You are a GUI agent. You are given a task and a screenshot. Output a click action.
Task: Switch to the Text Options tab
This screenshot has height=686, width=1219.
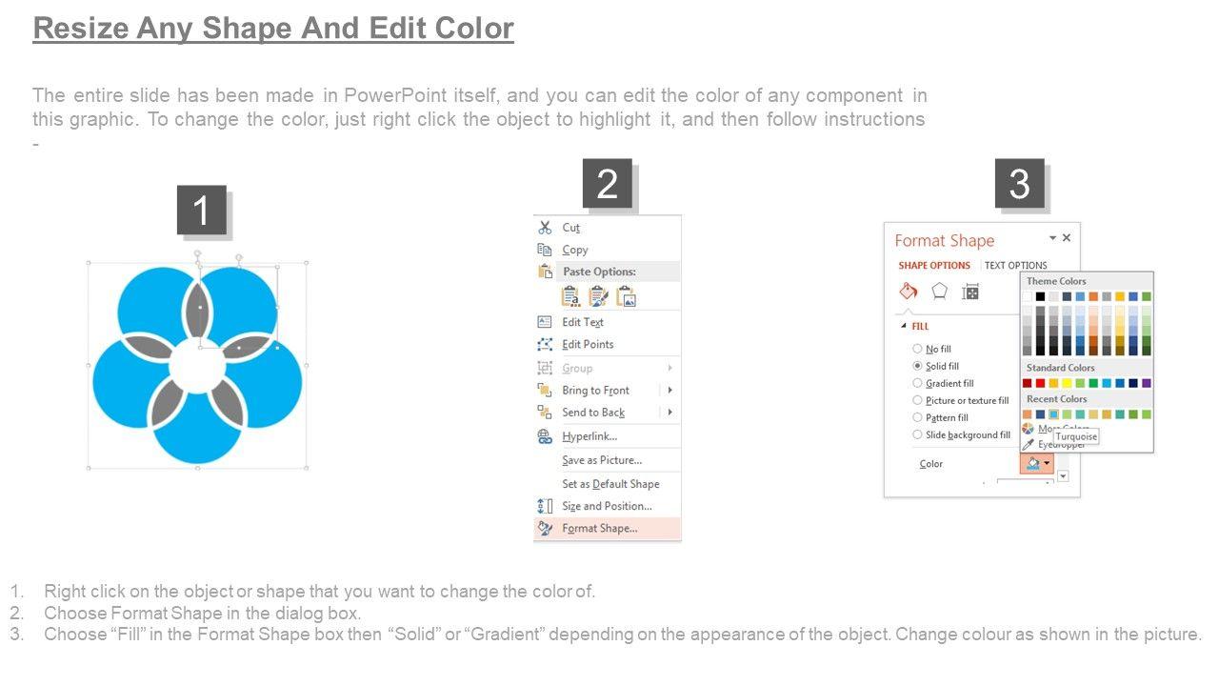point(1015,266)
